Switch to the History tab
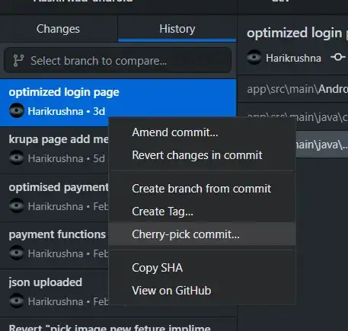The height and width of the screenshot is (331, 348). 177,29
